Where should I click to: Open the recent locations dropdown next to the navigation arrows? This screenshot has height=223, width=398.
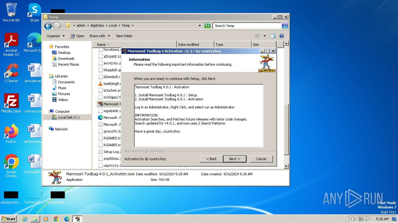62,26
